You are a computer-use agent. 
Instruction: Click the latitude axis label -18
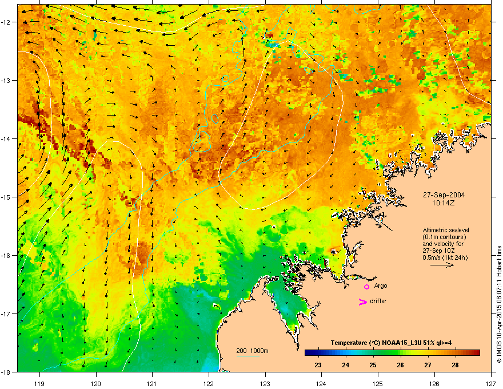coord(6,372)
